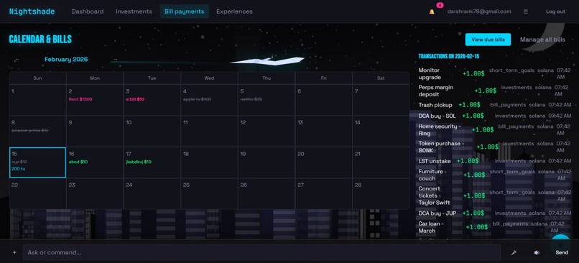
Task: Select February 6 calendar cell
Action: tap(324, 100)
